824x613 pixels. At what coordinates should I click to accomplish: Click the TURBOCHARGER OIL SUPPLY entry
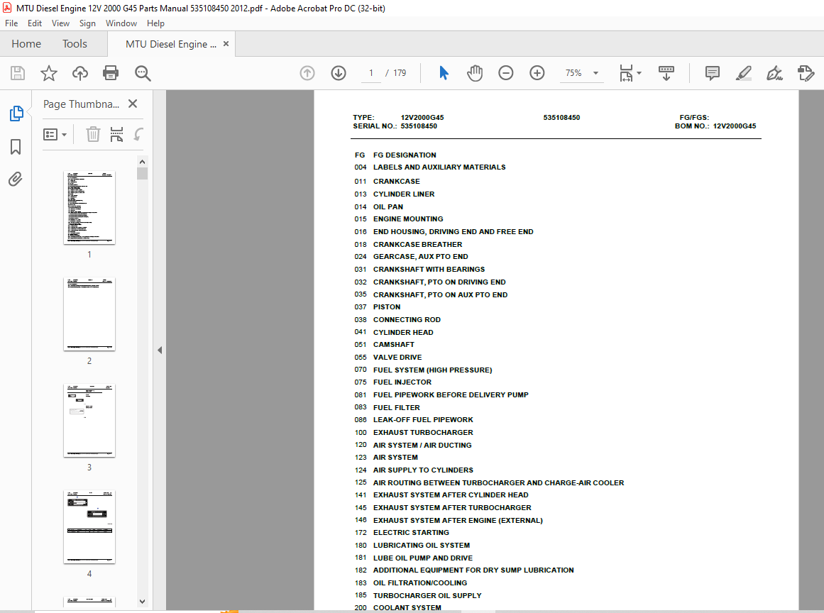tap(427, 596)
